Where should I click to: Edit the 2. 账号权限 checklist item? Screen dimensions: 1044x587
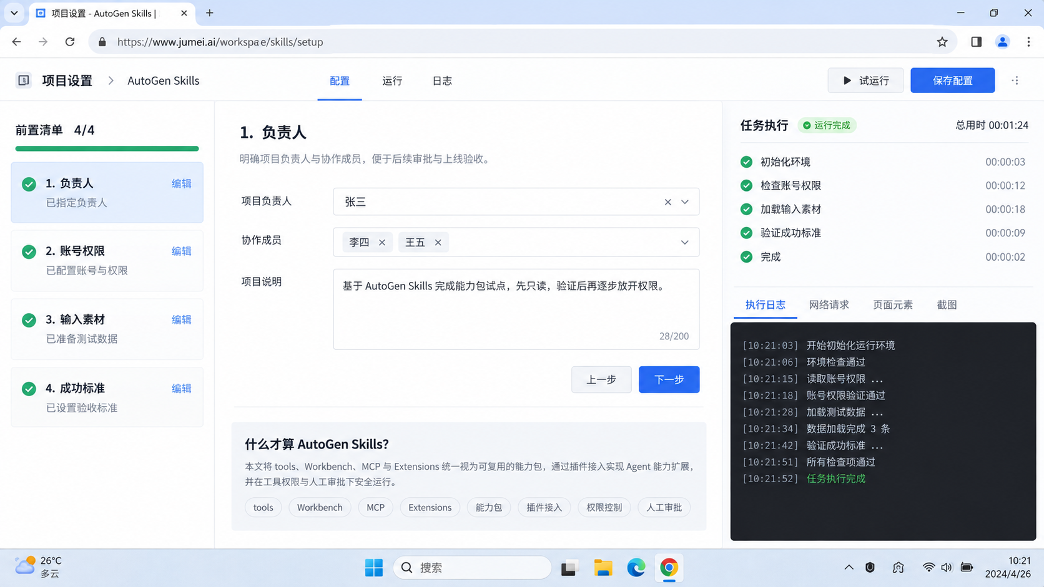click(181, 251)
